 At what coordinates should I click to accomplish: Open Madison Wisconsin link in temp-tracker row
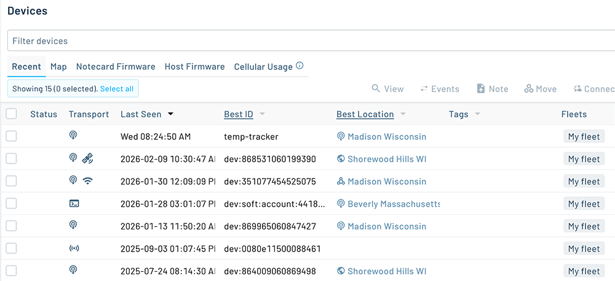click(x=387, y=137)
